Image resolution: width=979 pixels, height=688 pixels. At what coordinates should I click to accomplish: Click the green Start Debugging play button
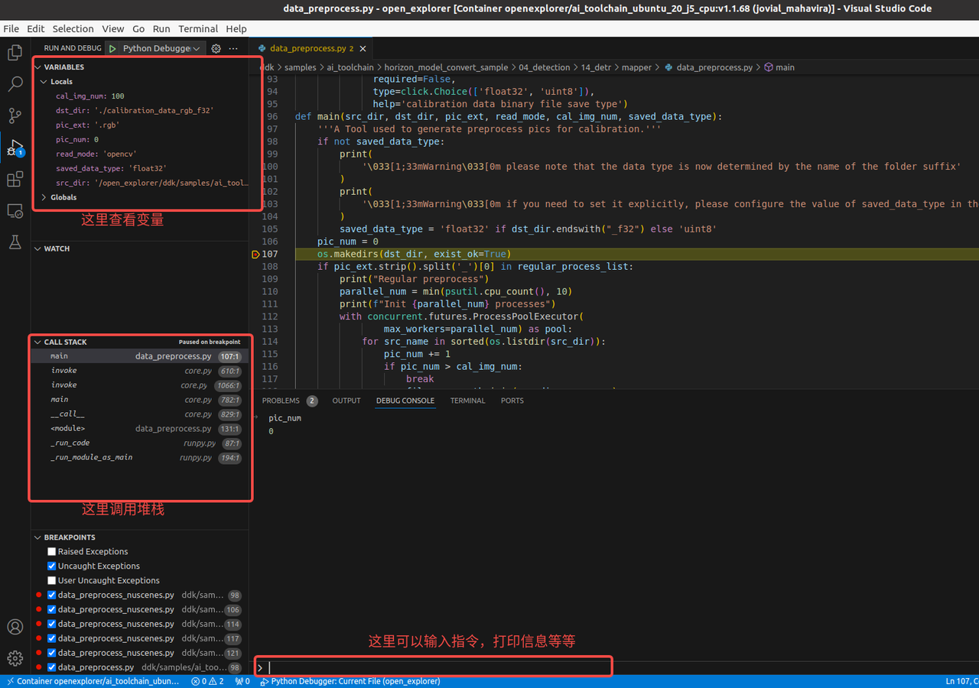[x=112, y=48]
